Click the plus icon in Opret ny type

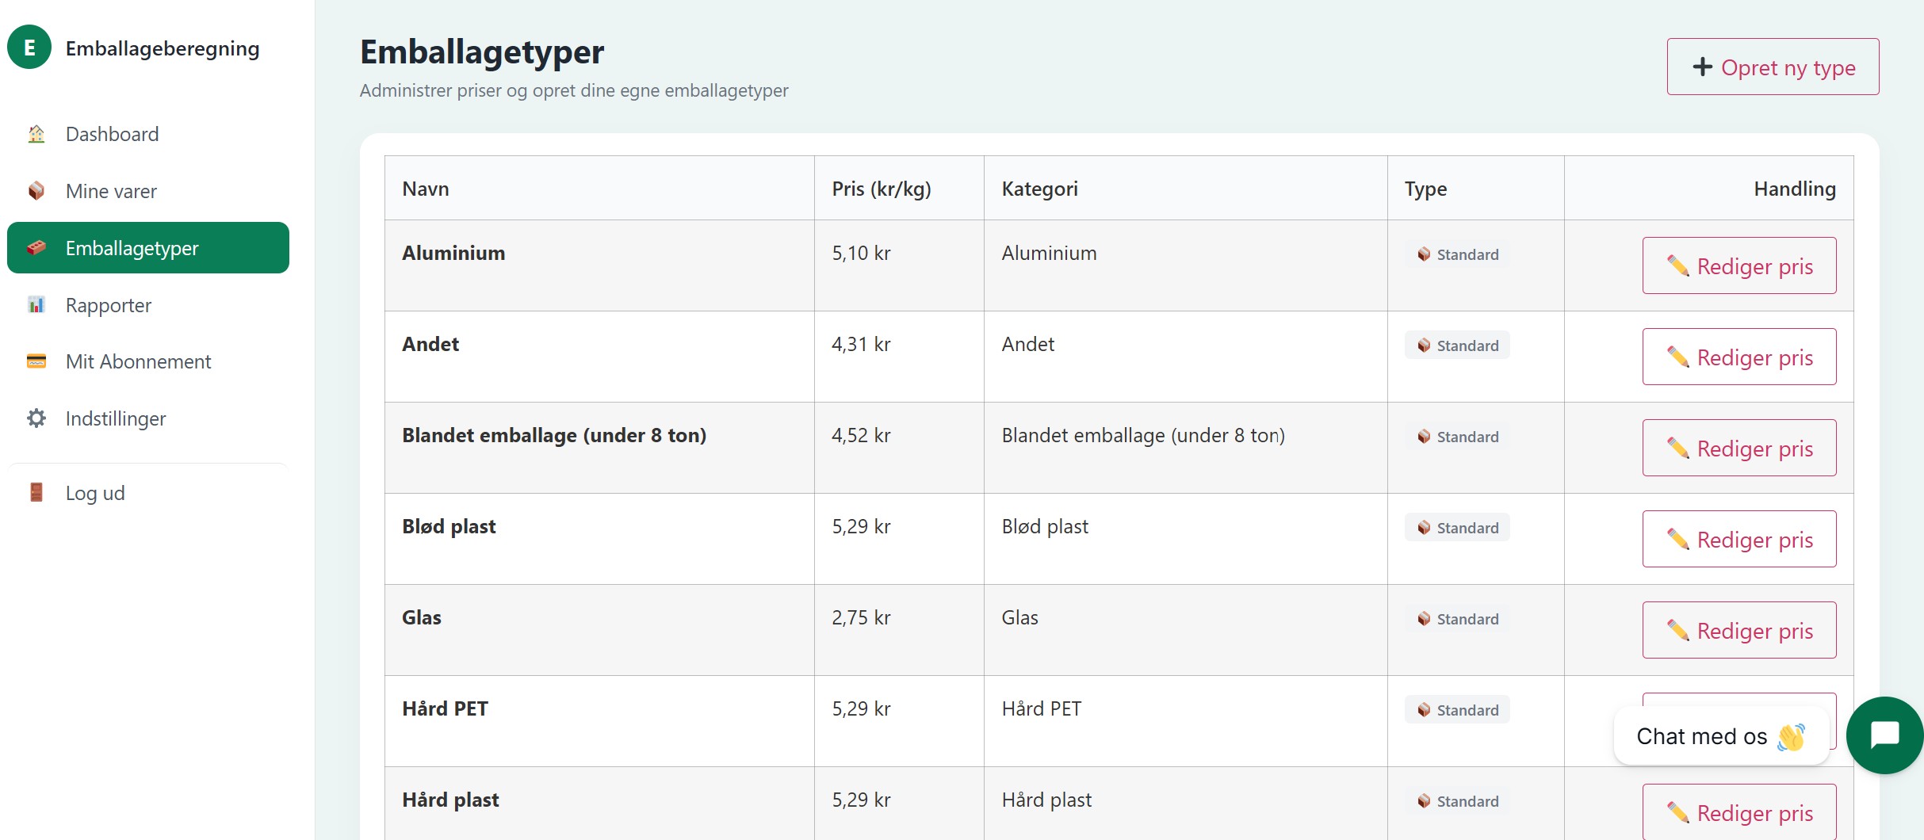(1702, 67)
